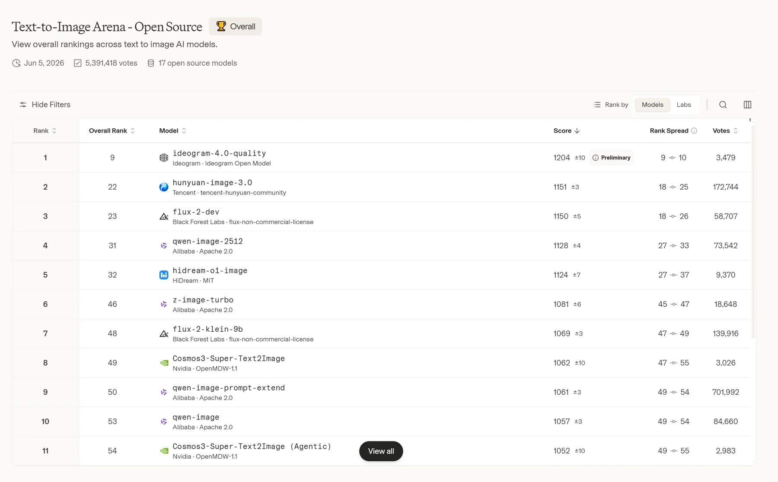Click the database icon beside 17 open source models
The width and height of the screenshot is (778, 482).
151,63
